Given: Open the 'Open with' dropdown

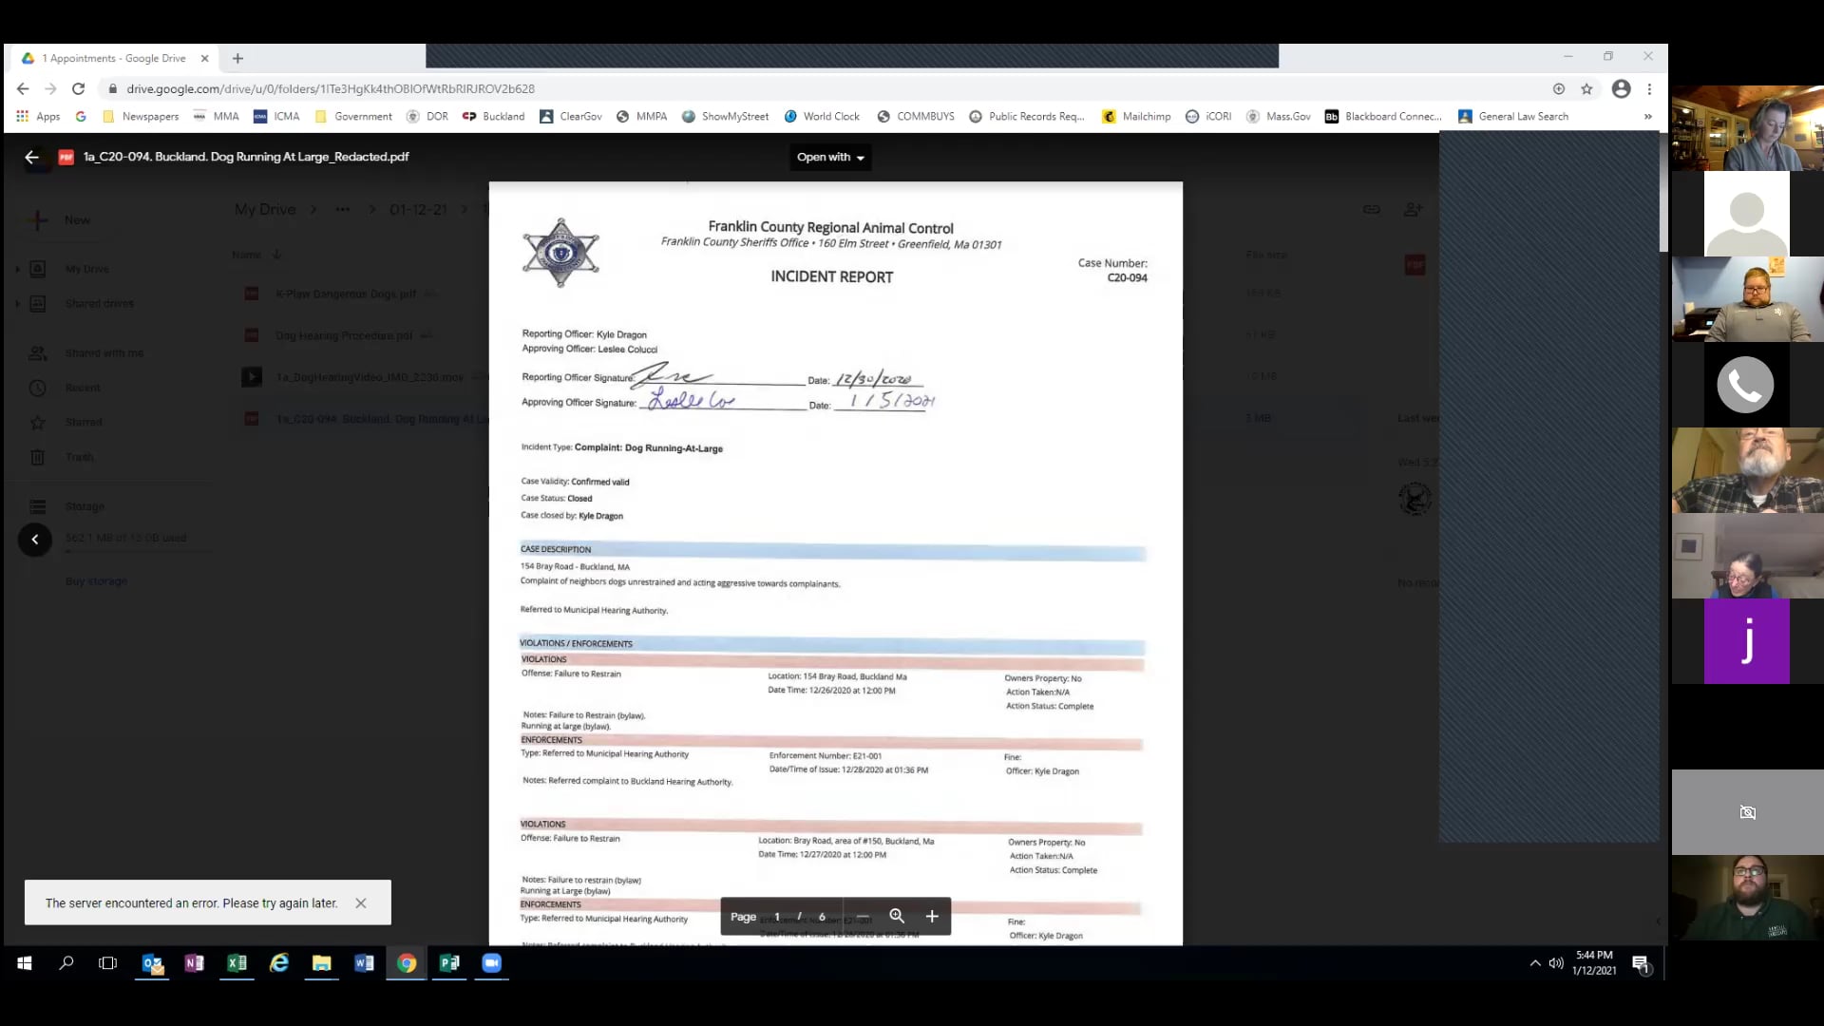Looking at the screenshot, I should click(830, 157).
